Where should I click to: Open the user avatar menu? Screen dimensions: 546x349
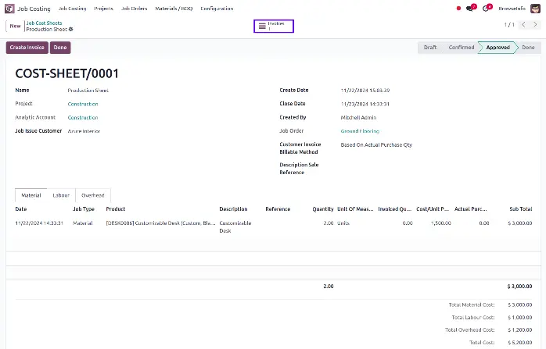click(x=535, y=8)
